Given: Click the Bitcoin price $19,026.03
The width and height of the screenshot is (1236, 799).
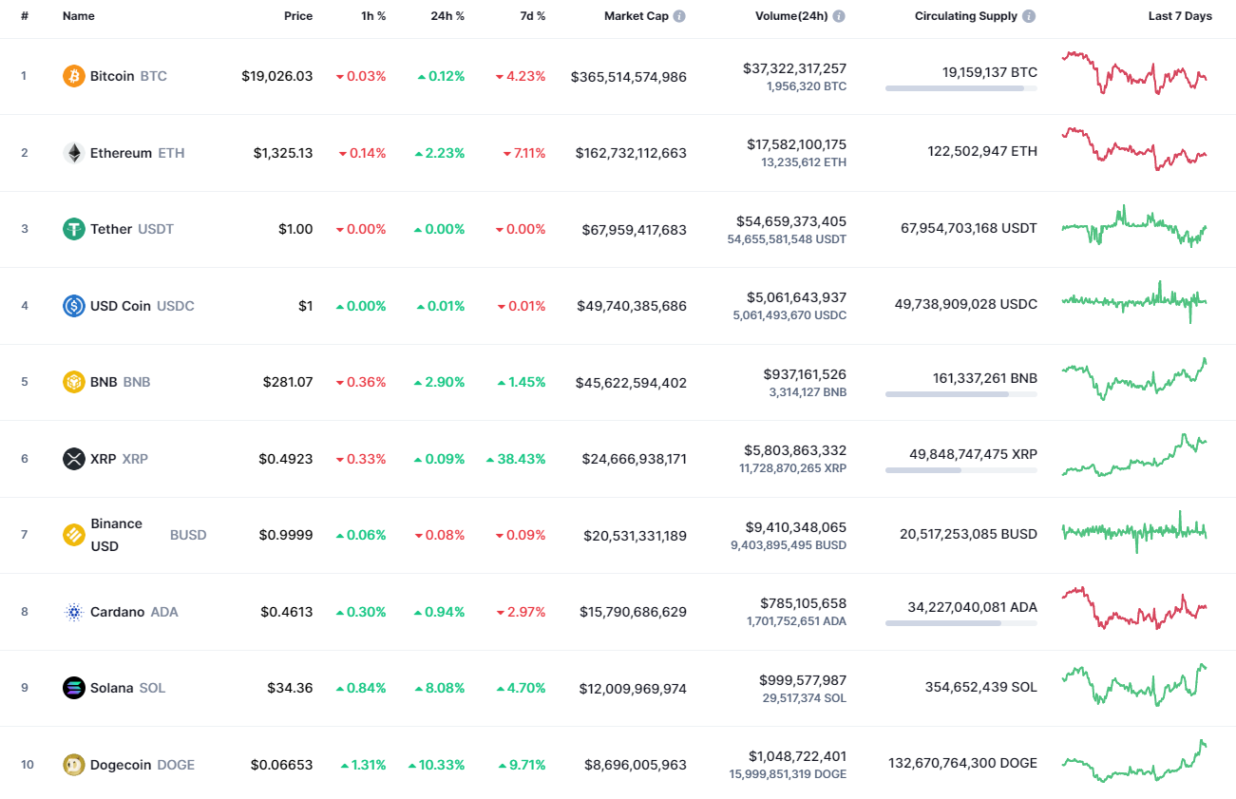Looking at the screenshot, I should (x=276, y=76).
